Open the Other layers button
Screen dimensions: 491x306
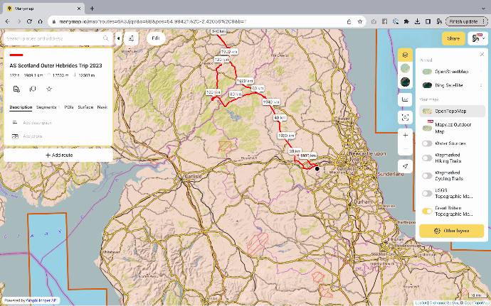point(452,231)
